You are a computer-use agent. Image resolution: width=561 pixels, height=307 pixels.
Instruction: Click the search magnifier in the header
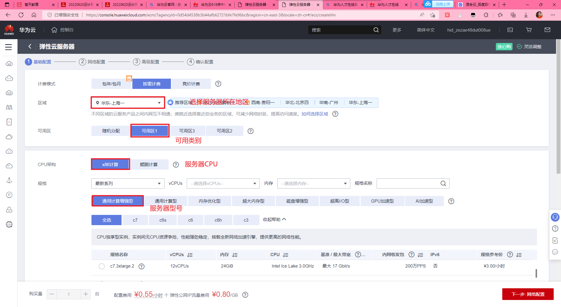tap(376, 30)
